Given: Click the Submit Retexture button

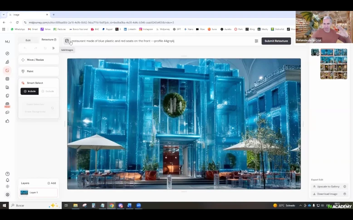Looking at the screenshot, I should 276,41.
